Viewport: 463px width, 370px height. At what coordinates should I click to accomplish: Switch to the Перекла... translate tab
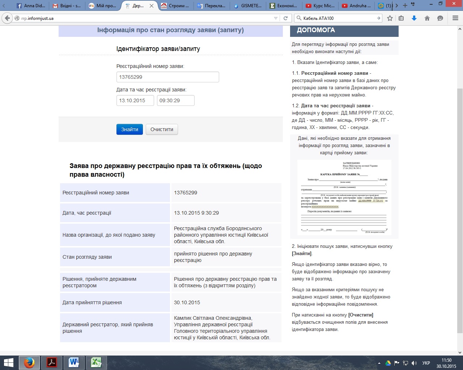211,6
